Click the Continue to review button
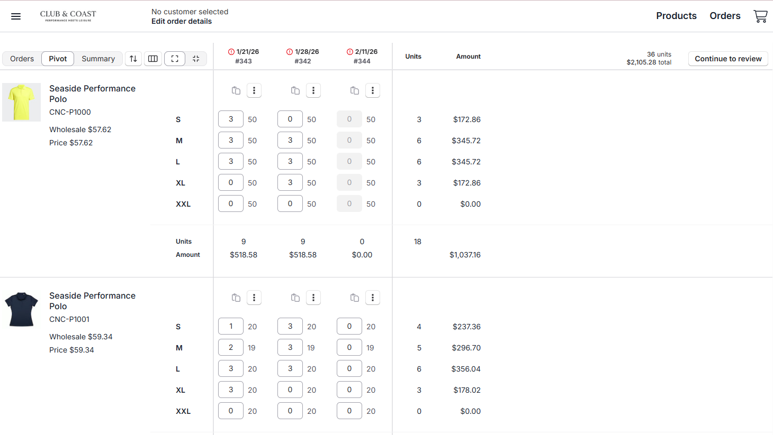The width and height of the screenshot is (773, 435). coord(728,59)
